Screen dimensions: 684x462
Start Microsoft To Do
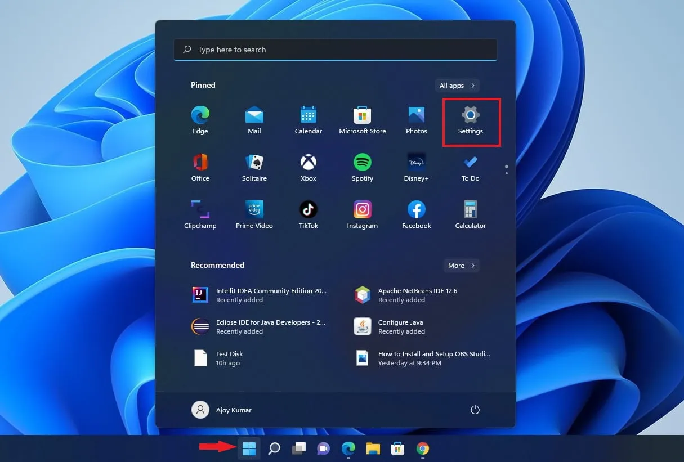[x=470, y=167]
